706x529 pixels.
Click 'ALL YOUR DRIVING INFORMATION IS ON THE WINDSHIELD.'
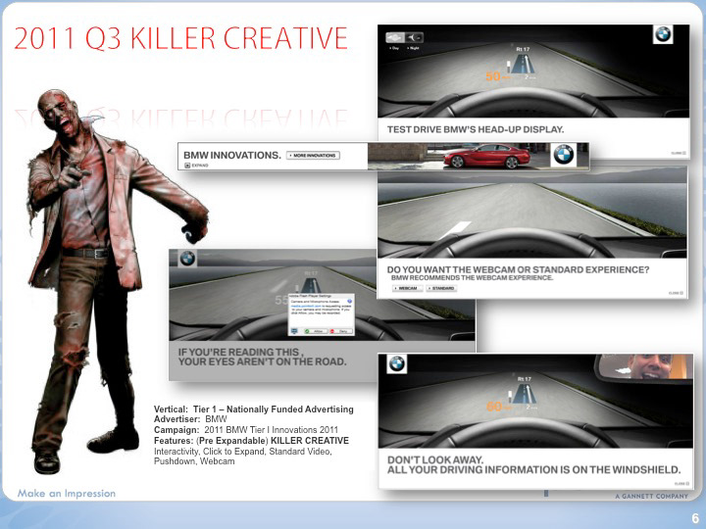pos(534,469)
